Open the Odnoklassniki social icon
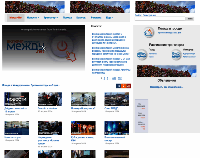 pos(123,86)
